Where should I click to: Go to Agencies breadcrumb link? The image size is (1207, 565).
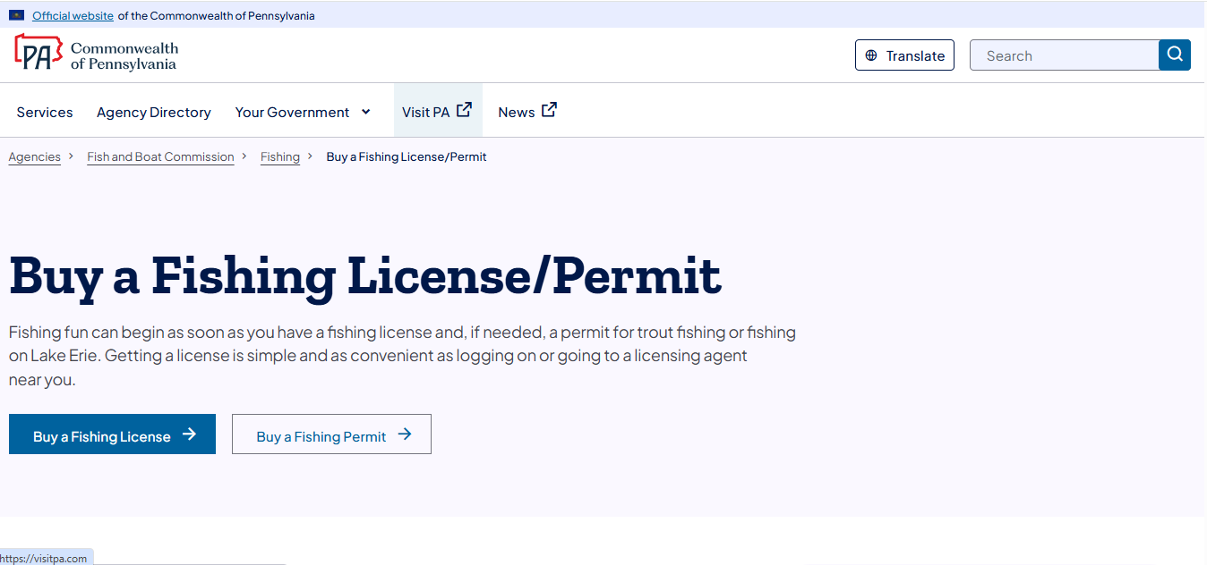tap(35, 157)
